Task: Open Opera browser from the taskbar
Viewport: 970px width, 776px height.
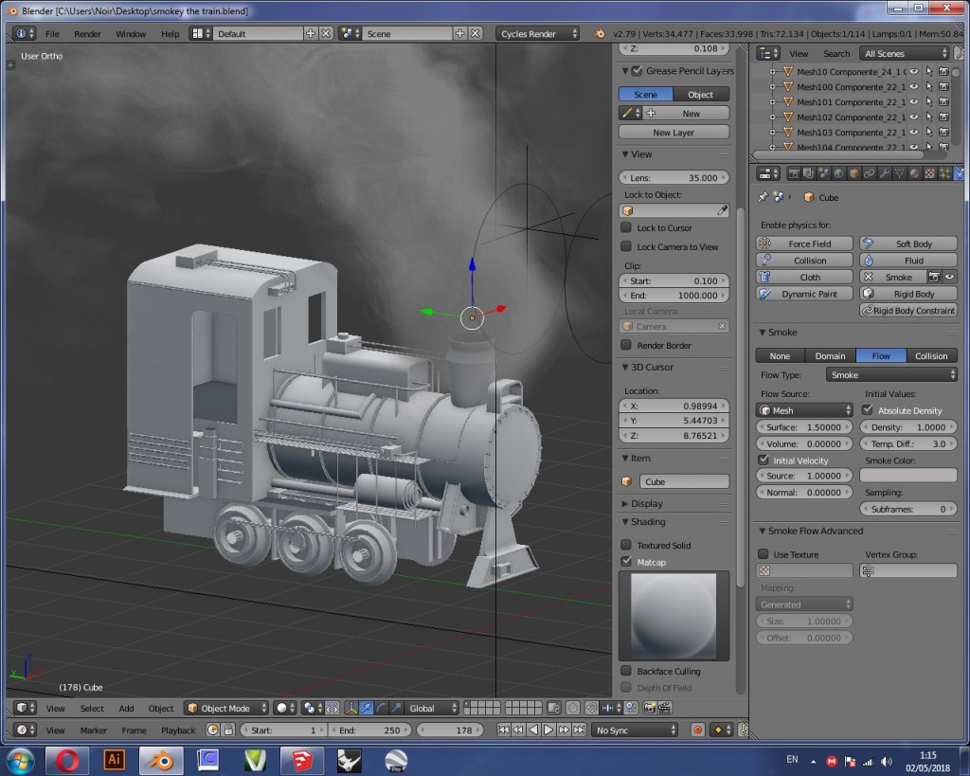Action: [x=66, y=760]
